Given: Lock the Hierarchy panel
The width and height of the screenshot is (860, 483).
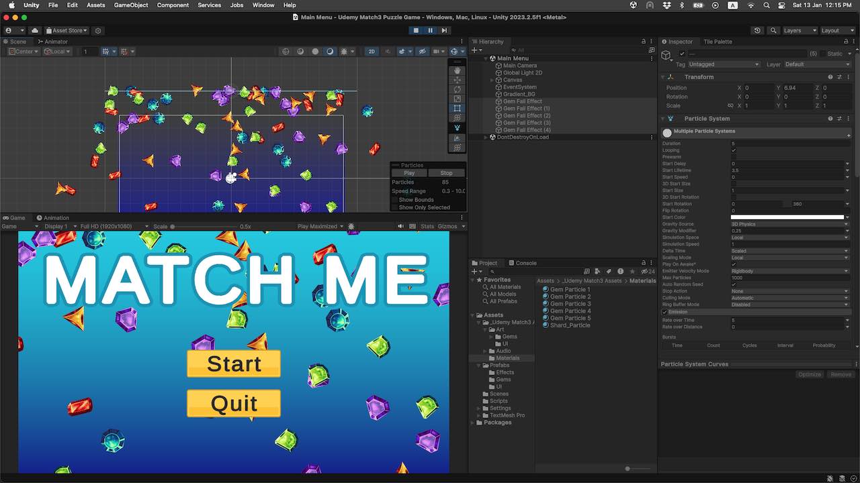Looking at the screenshot, I should 644,42.
